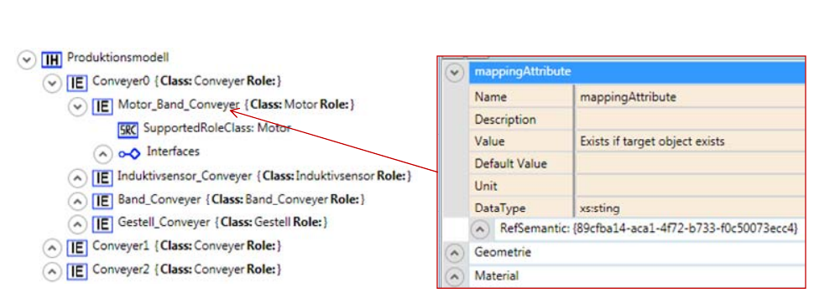
Task: Select the Induktivsensor_Conveyer tree item
Action: point(264,176)
